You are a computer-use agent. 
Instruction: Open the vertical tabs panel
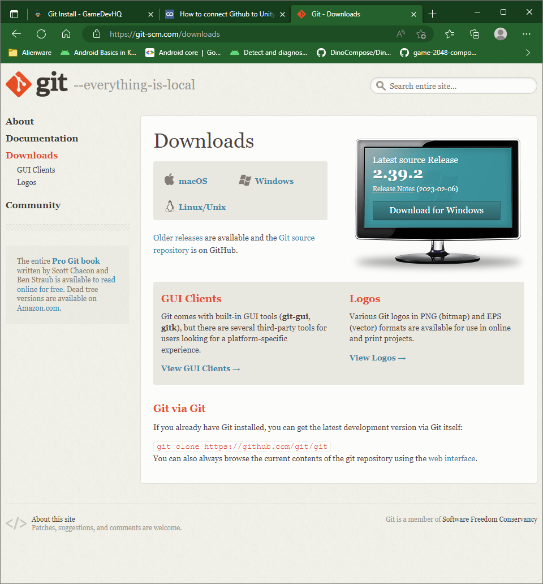(x=14, y=13)
